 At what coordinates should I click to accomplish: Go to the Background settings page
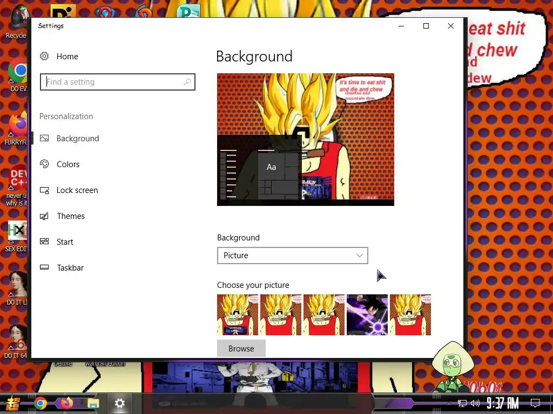pos(78,139)
